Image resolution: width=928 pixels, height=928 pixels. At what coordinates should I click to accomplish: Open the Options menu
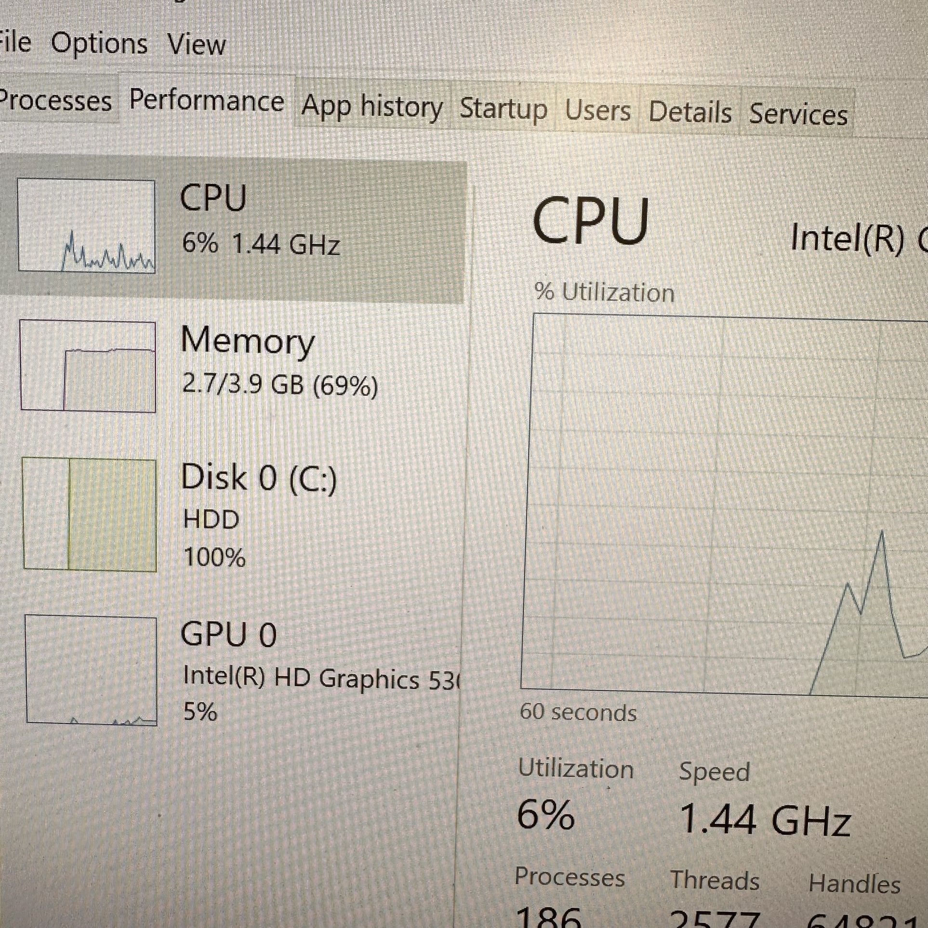click(99, 44)
